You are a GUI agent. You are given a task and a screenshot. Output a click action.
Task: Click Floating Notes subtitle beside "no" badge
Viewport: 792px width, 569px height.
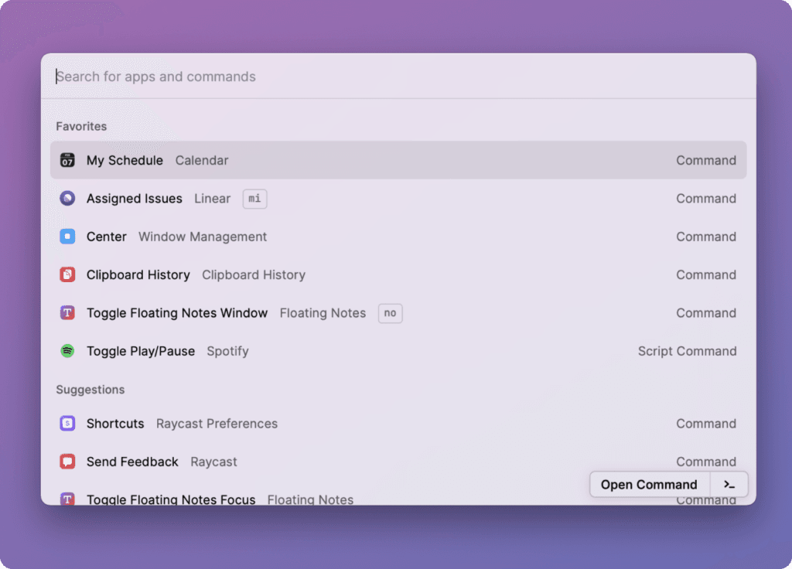click(323, 312)
